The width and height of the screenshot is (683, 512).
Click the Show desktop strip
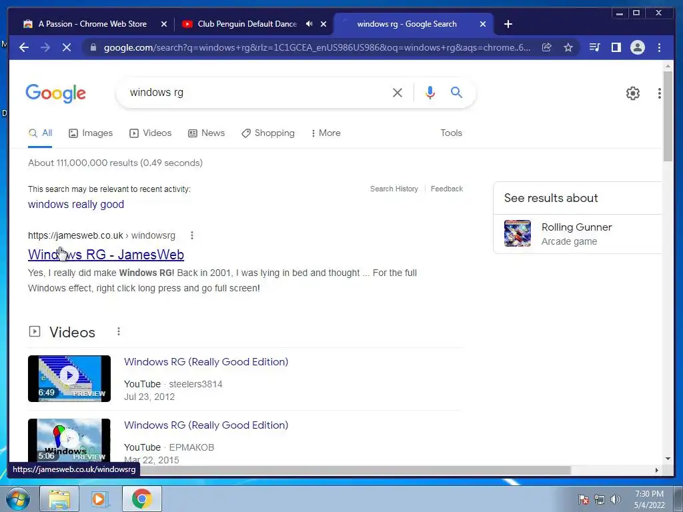coord(678,499)
